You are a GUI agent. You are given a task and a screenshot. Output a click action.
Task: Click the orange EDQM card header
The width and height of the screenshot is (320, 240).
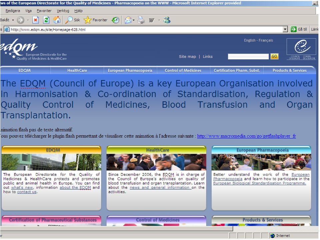[51, 150]
